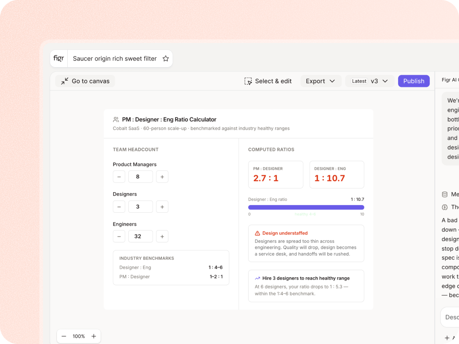Click the Design understaffed heading
Screen dimensions: 459x344
tap(285, 233)
